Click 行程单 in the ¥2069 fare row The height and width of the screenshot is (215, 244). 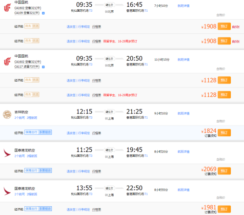[97, 171]
